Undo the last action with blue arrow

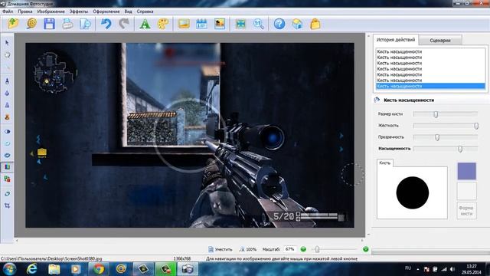pyautogui.click(x=106, y=24)
